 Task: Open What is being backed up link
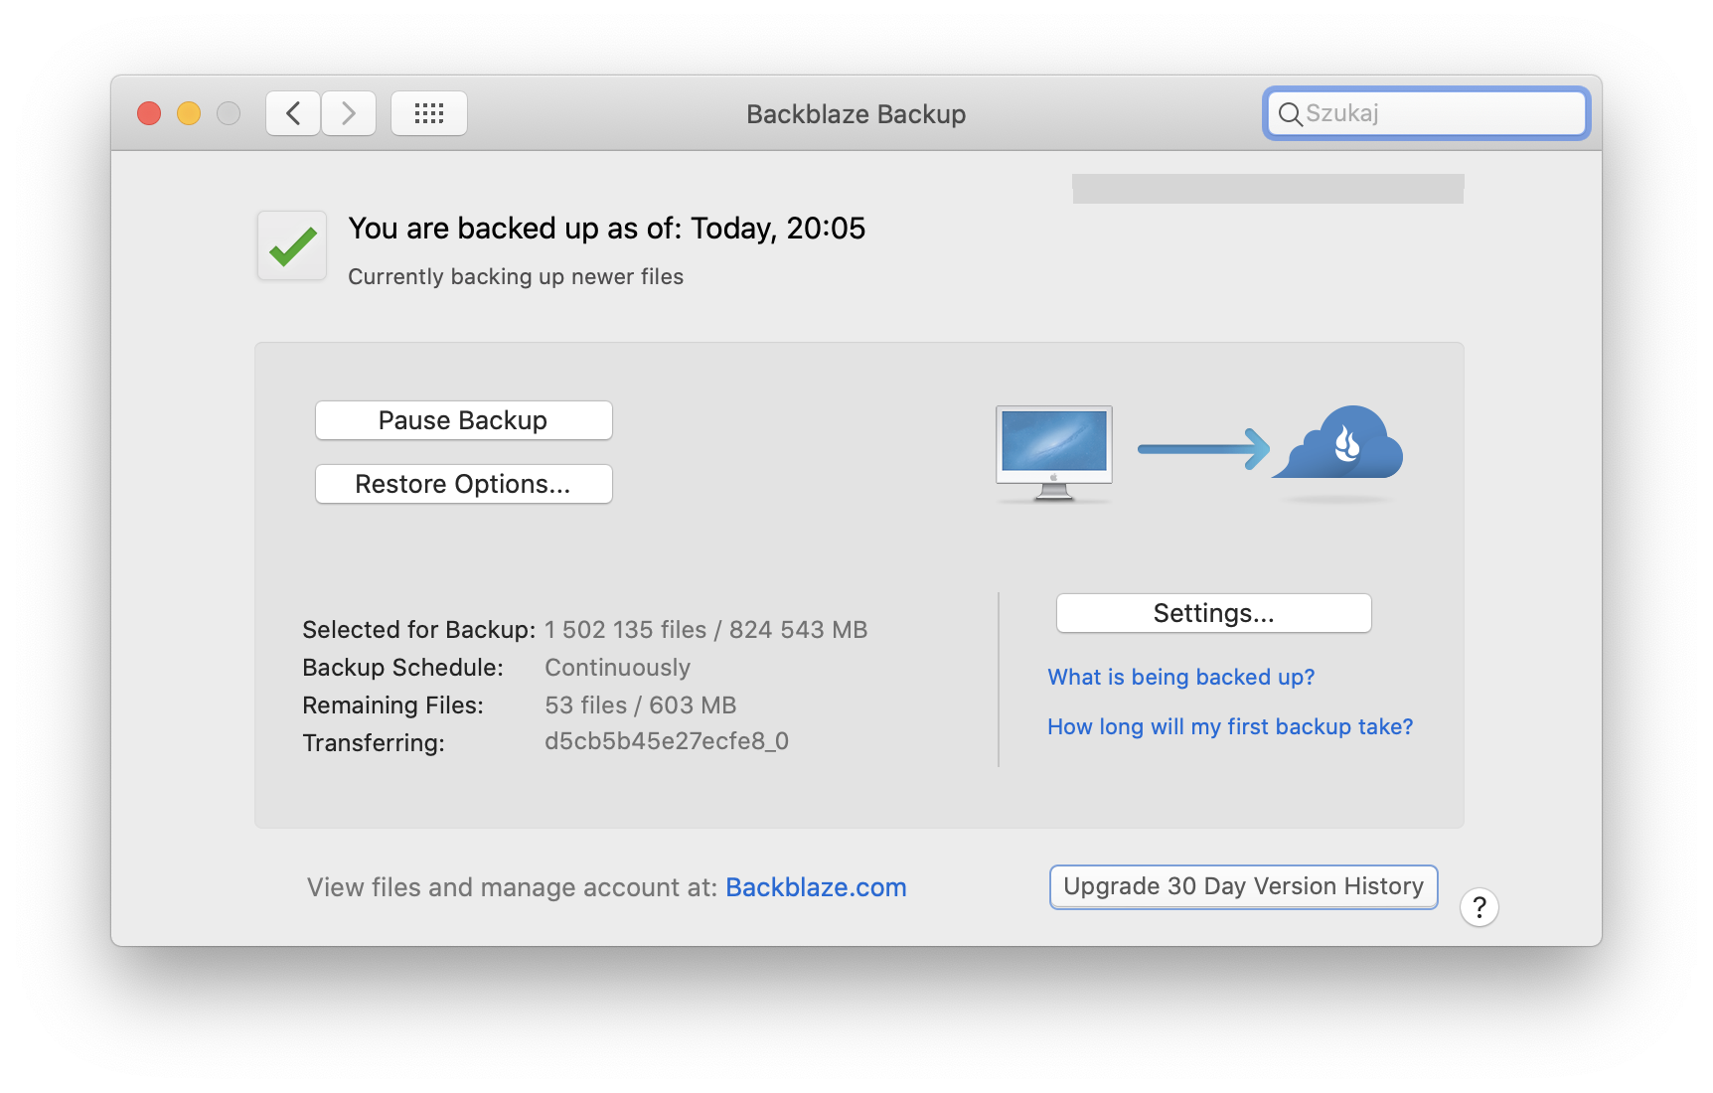(x=1180, y=677)
